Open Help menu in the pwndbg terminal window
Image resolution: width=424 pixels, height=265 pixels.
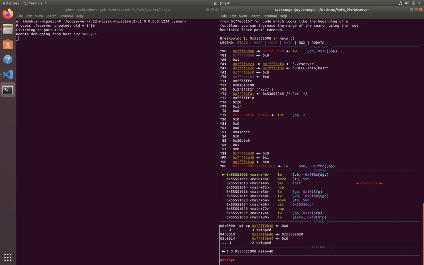point(283,16)
